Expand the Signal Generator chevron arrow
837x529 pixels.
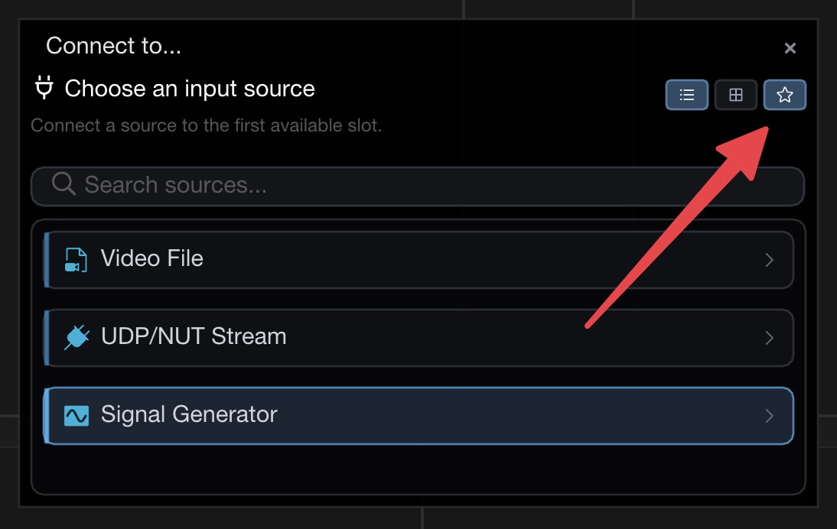[x=770, y=416]
